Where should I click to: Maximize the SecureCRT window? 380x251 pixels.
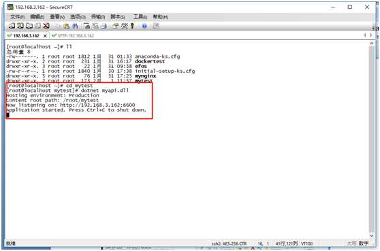click(350, 7)
